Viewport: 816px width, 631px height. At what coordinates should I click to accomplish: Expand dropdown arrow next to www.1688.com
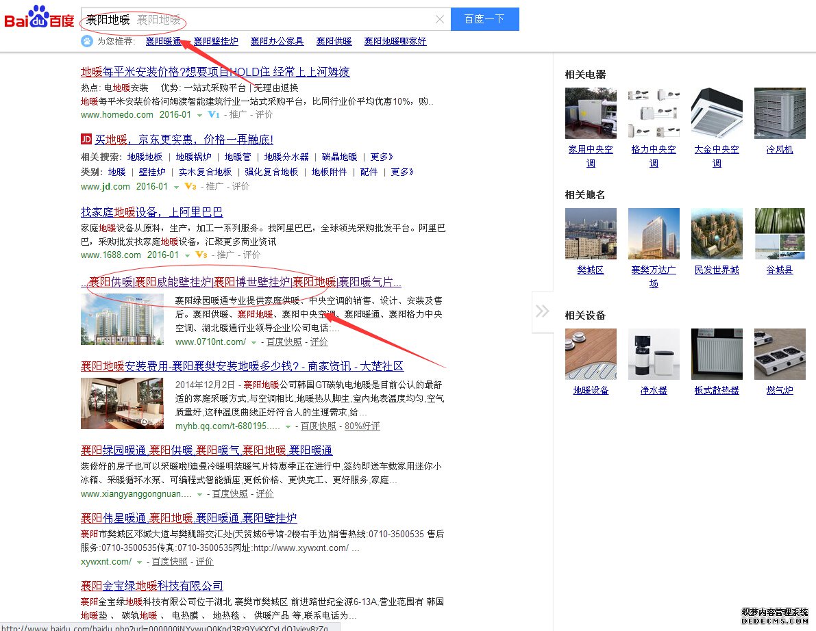click(187, 255)
